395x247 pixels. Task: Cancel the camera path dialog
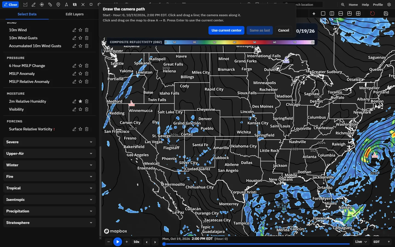[x=283, y=30]
